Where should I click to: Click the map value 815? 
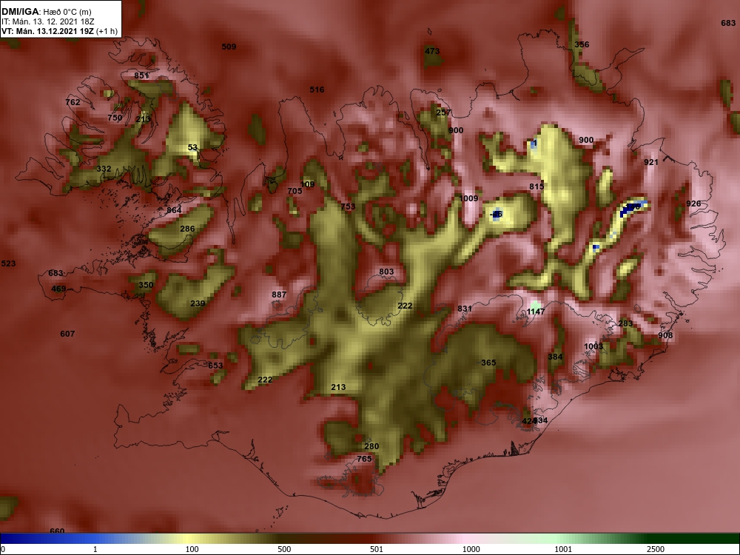(536, 186)
